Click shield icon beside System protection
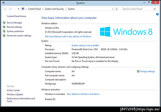This screenshot has width=161, height=112. tap(4, 31)
